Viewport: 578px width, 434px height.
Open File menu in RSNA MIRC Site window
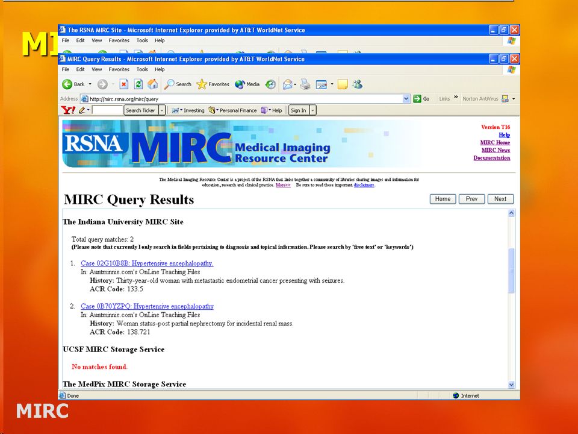coord(66,40)
